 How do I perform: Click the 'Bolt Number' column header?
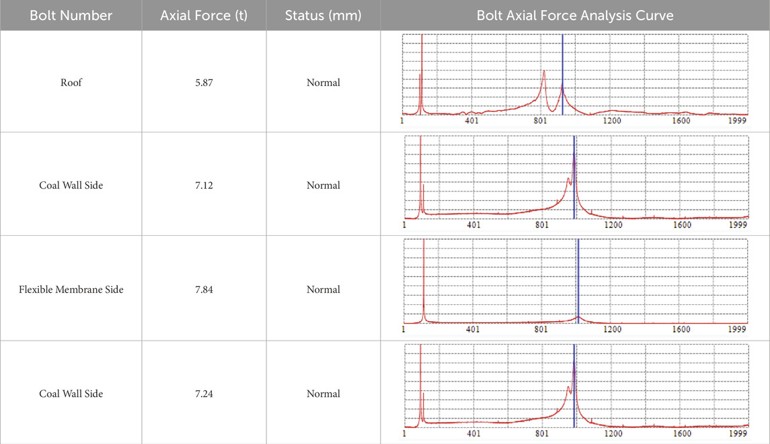[x=71, y=15]
